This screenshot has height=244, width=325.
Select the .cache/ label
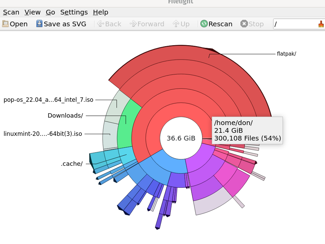click(x=72, y=163)
